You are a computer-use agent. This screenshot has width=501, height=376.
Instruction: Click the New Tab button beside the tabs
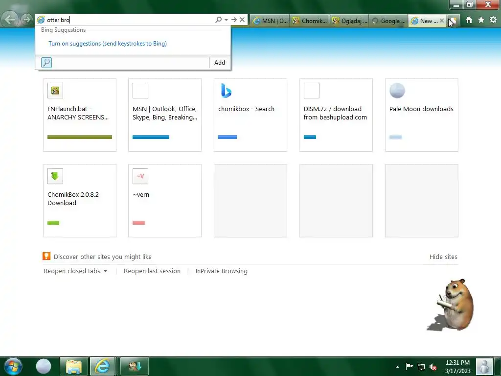coord(453,21)
